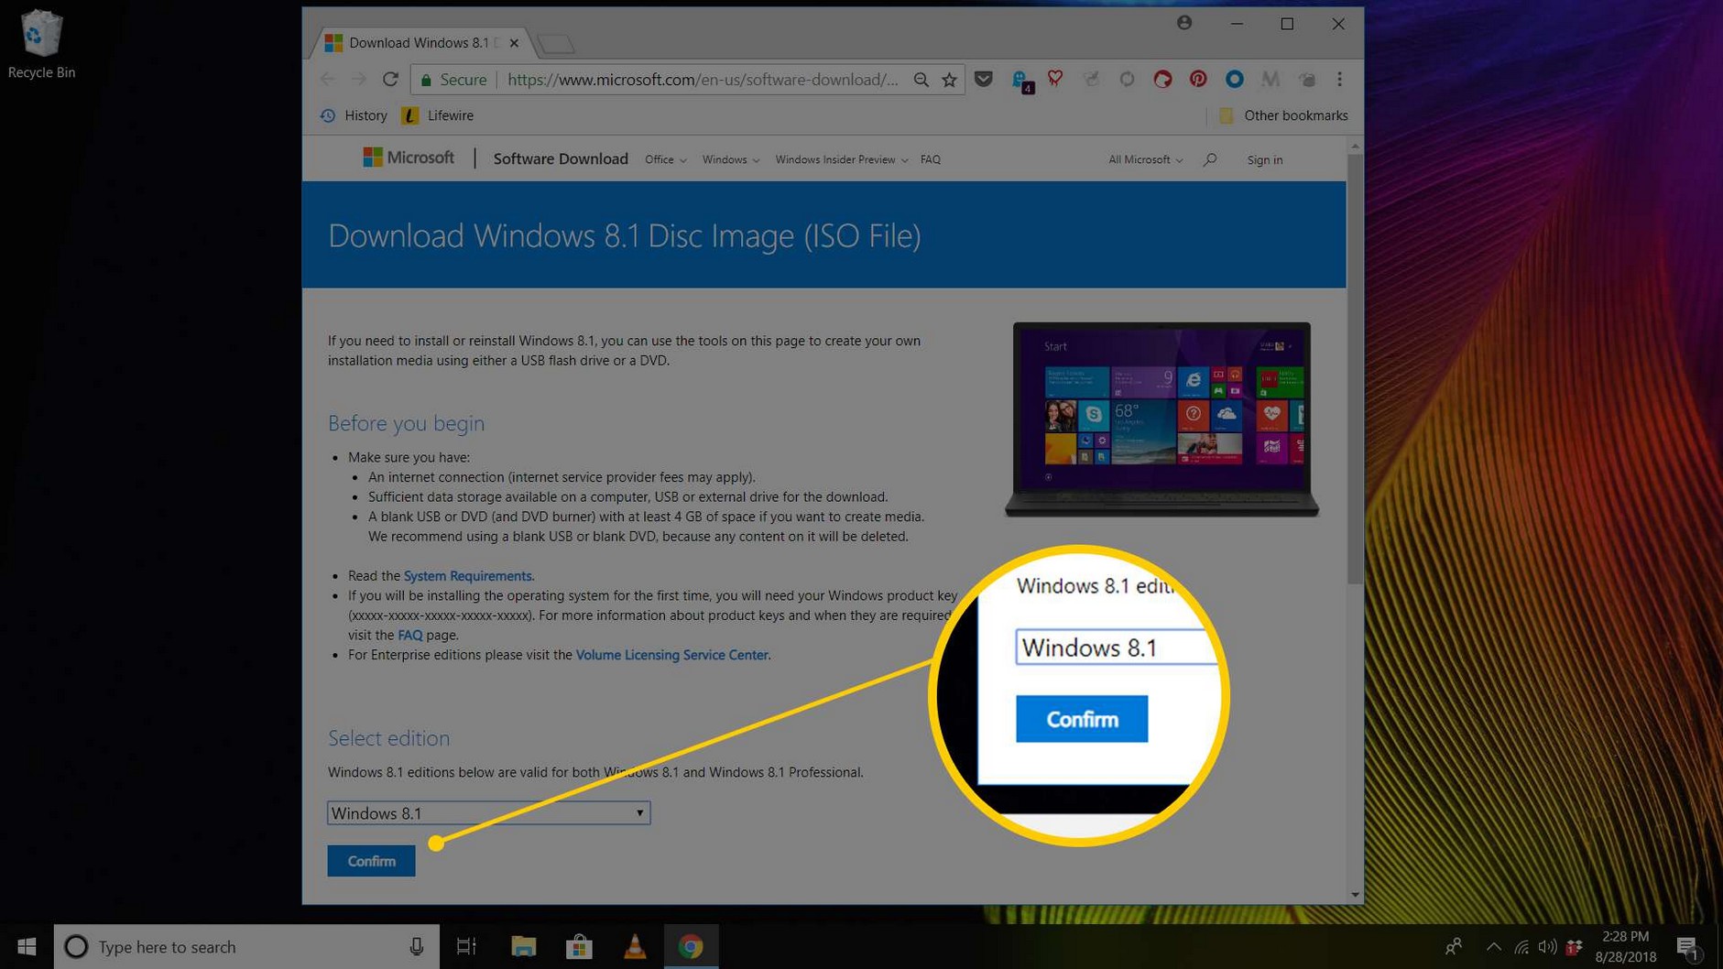
Task: Open the volume control in system tray
Action: tap(1547, 947)
